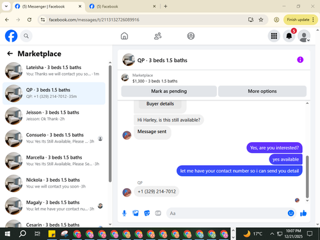The width and height of the screenshot is (320, 240).
Task: Click the $1,300 Marketplace listing link
Action: click(x=155, y=81)
